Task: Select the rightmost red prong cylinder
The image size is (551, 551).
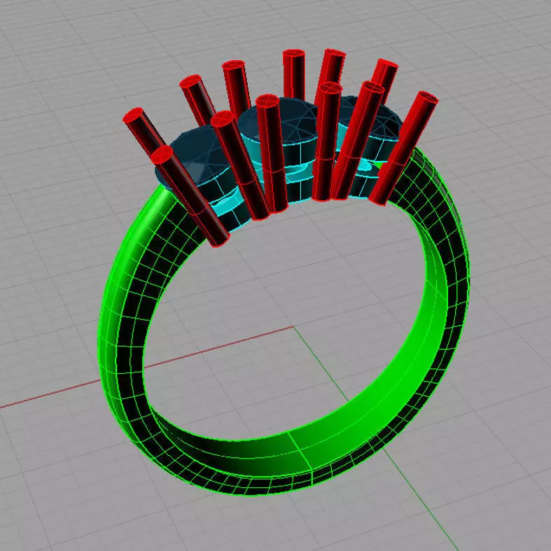Action: 403,148
